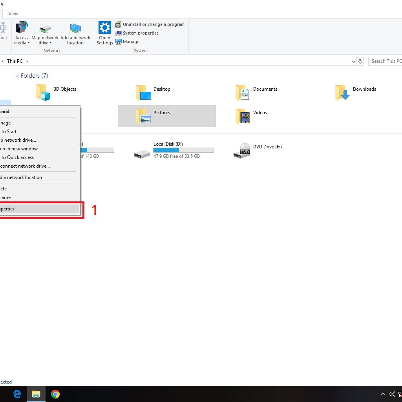Open the address bar history dropdown
This screenshot has height=402, width=402.
(x=354, y=61)
